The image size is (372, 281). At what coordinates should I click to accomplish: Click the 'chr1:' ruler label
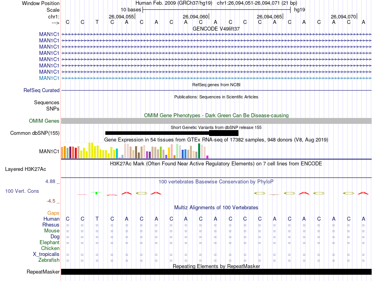pos(54,16)
